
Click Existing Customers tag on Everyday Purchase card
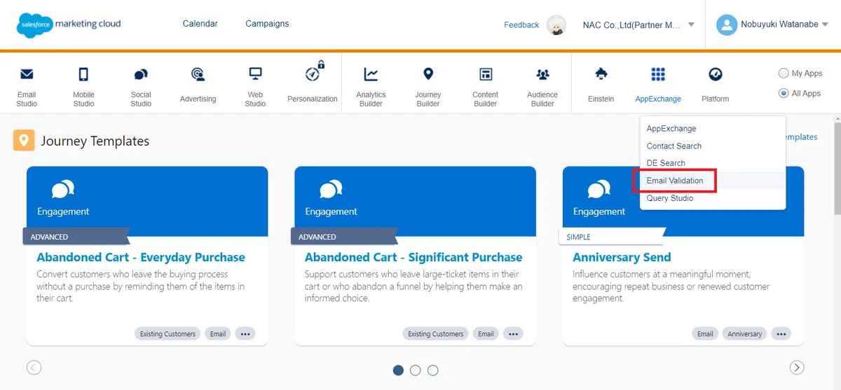click(x=167, y=334)
